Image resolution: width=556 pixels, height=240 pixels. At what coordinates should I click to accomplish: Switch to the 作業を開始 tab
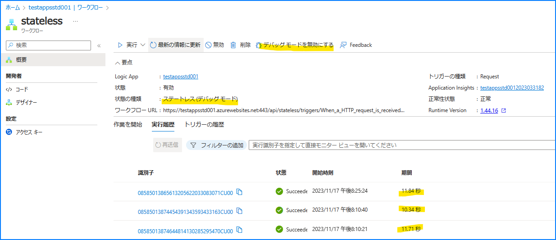coord(128,125)
